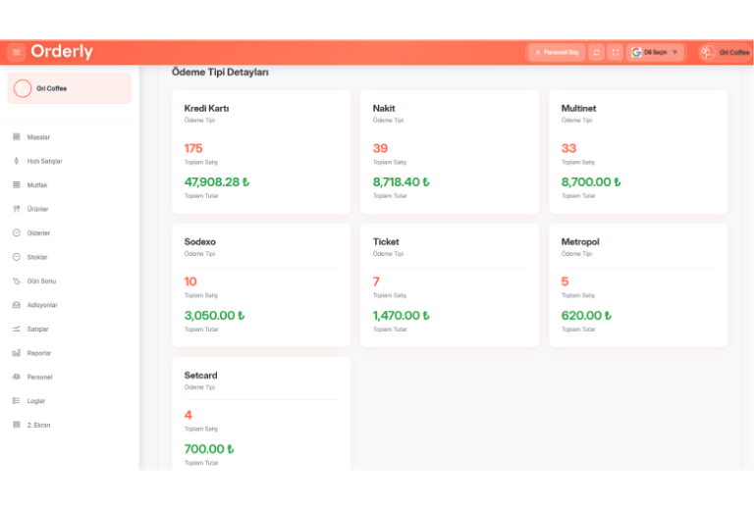
Task: Click the Ürünler fork-and-knife icon
Action: (x=16, y=209)
